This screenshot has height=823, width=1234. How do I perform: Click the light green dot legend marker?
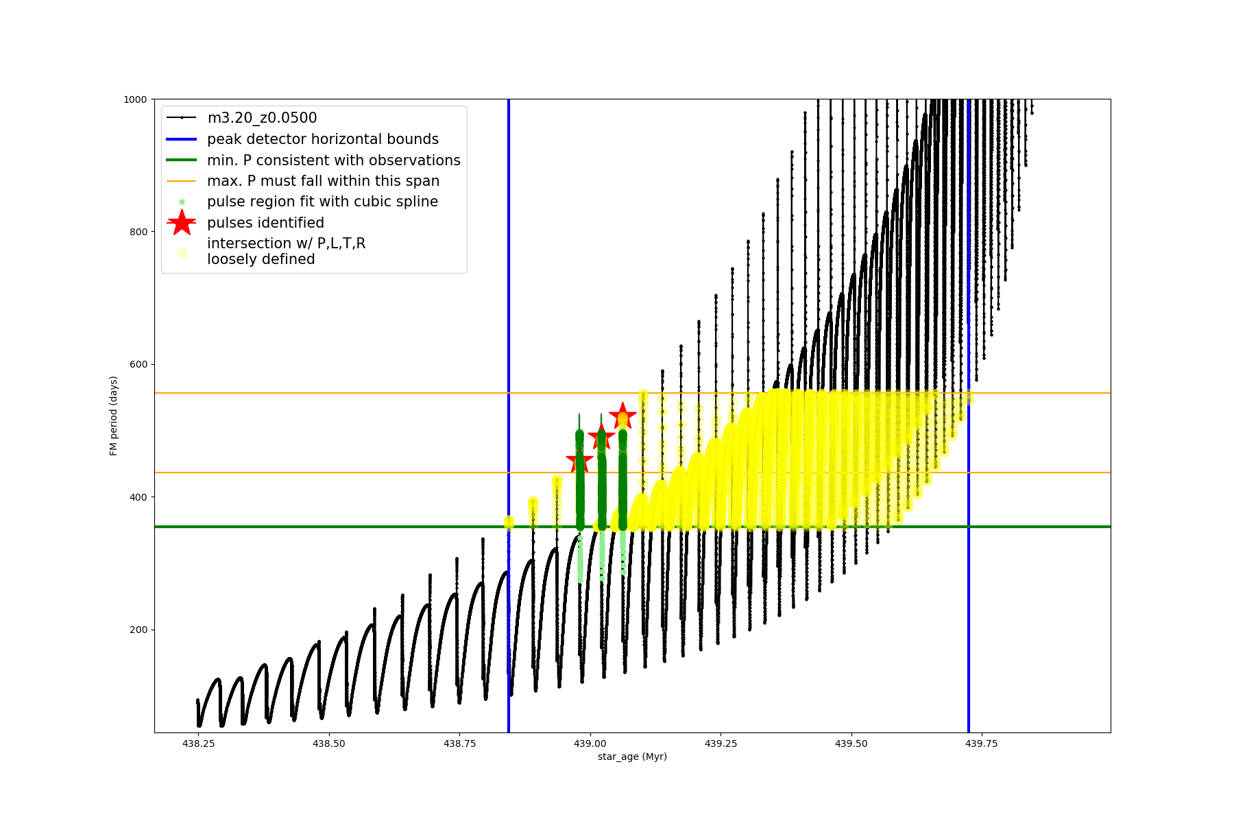182,202
